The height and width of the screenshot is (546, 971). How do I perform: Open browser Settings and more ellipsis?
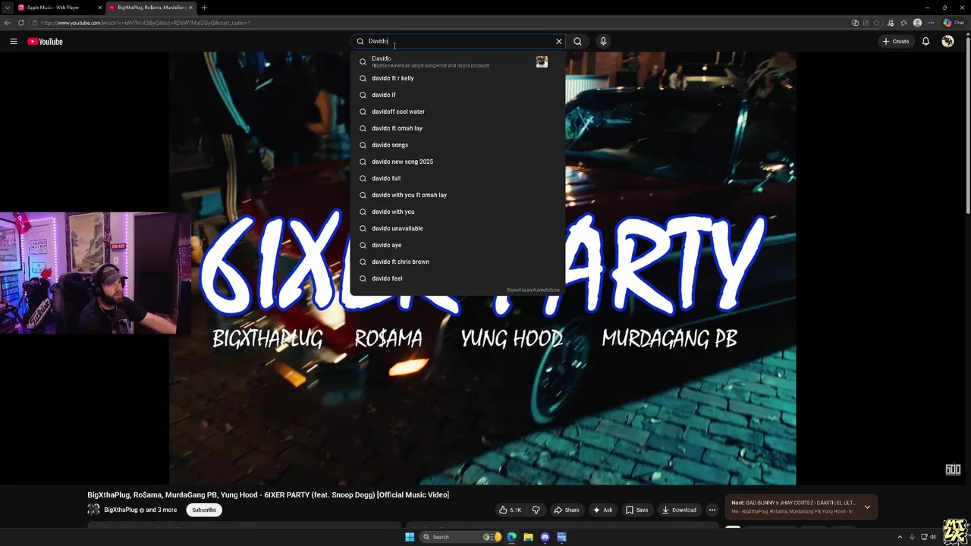point(931,23)
